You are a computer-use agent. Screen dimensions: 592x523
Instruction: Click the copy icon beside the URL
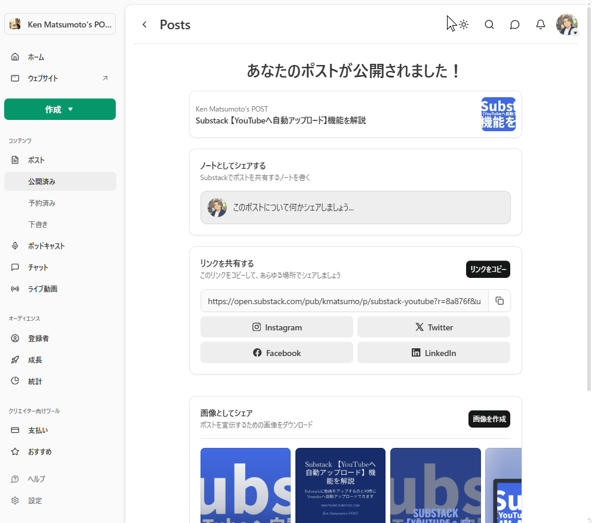499,301
